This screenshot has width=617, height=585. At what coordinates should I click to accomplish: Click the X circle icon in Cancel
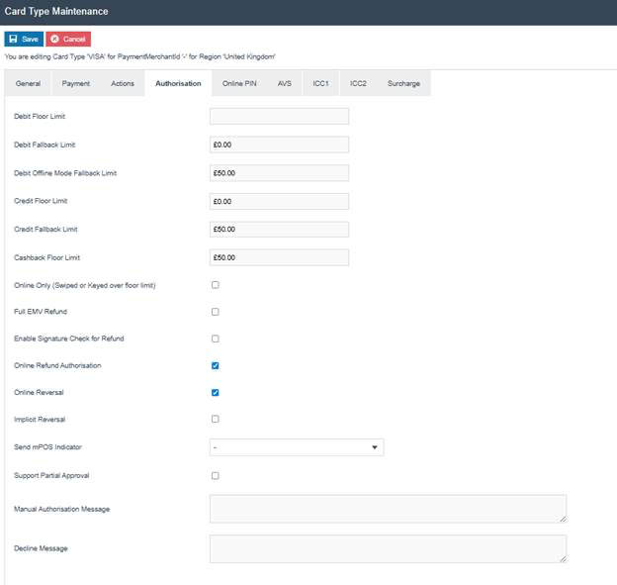coord(54,39)
